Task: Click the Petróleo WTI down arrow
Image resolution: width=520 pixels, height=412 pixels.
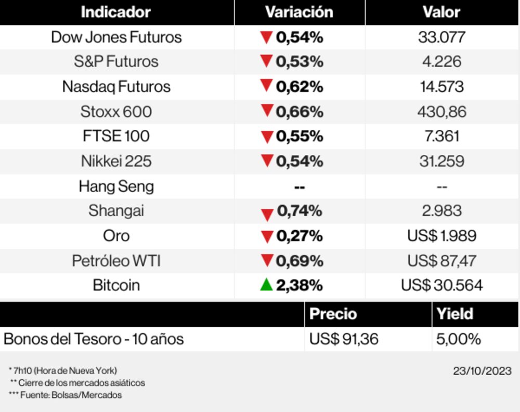Action: coord(267,260)
